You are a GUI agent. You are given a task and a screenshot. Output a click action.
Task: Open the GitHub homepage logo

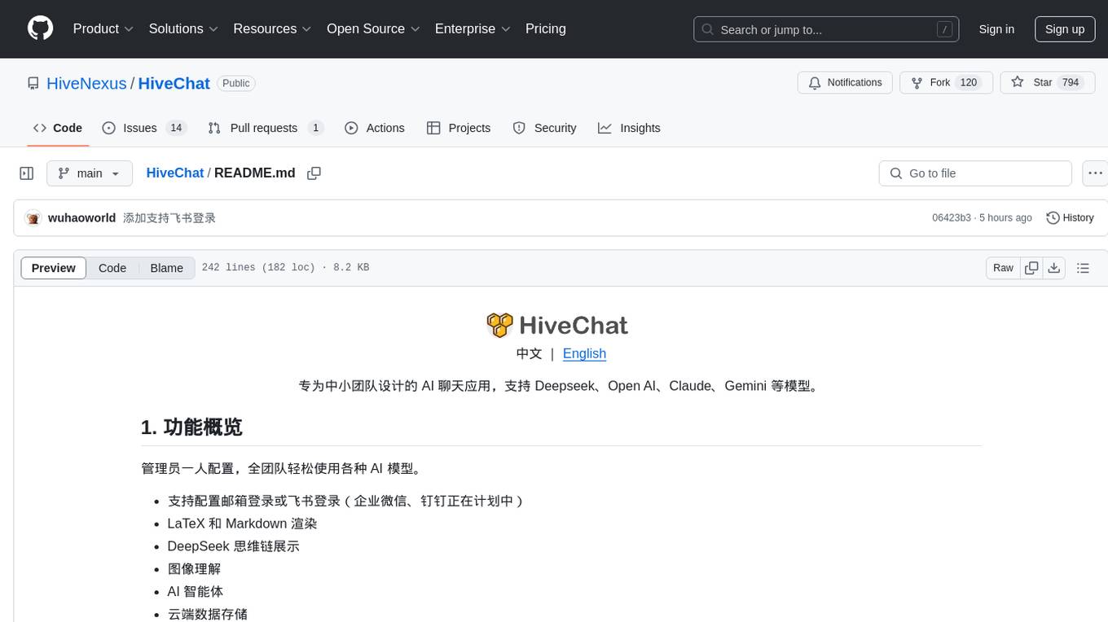click(x=40, y=28)
